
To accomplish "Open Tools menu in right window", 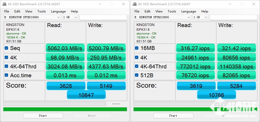I will (x=172, y=11).
